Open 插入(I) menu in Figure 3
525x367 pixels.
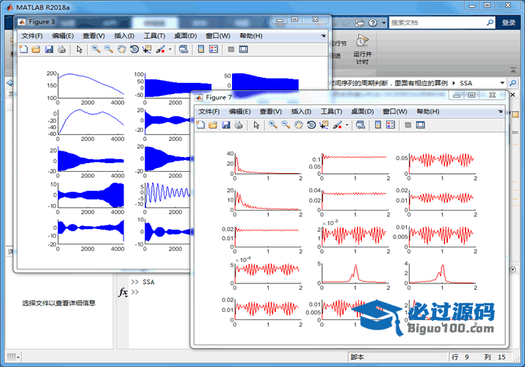pyautogui.click(x=124, y=36)
